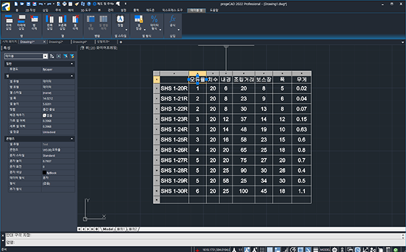406x252 pixels.
Task: Click the table corner select-all box
Action: 156,73
